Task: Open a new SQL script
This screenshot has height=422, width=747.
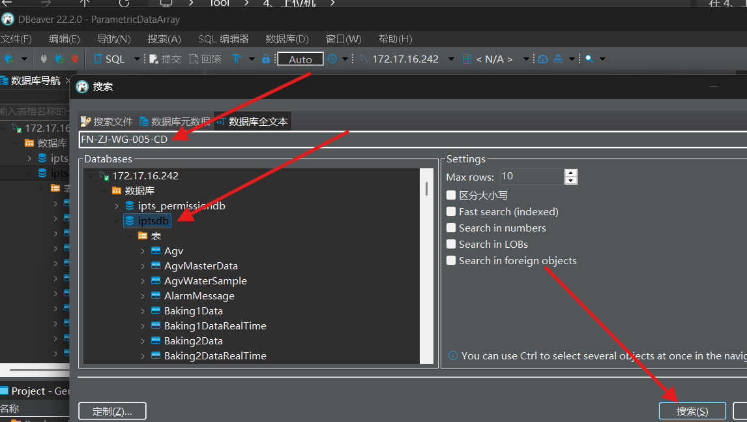Action: pos(109,59)
